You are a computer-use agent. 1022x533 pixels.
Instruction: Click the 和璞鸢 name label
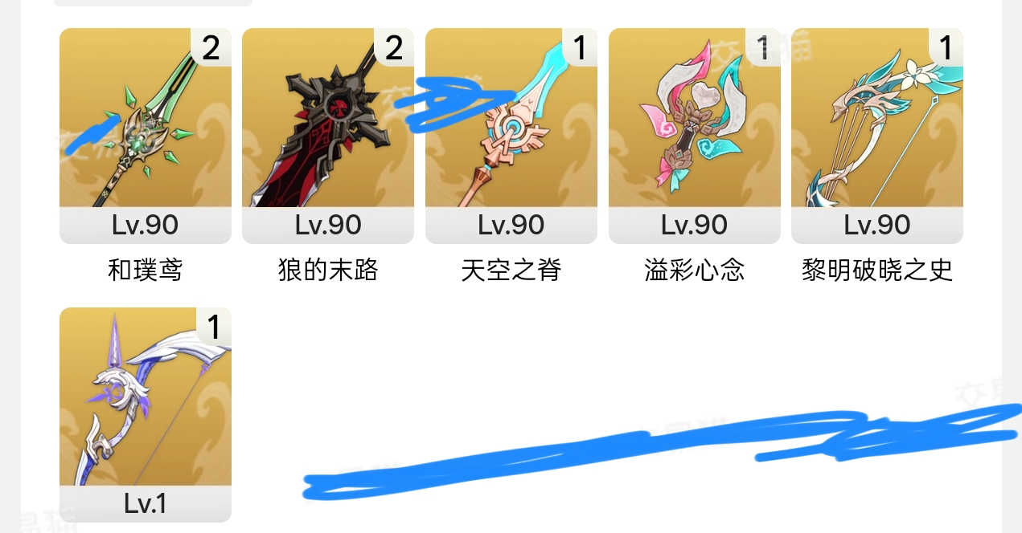[x=146, y=270]
